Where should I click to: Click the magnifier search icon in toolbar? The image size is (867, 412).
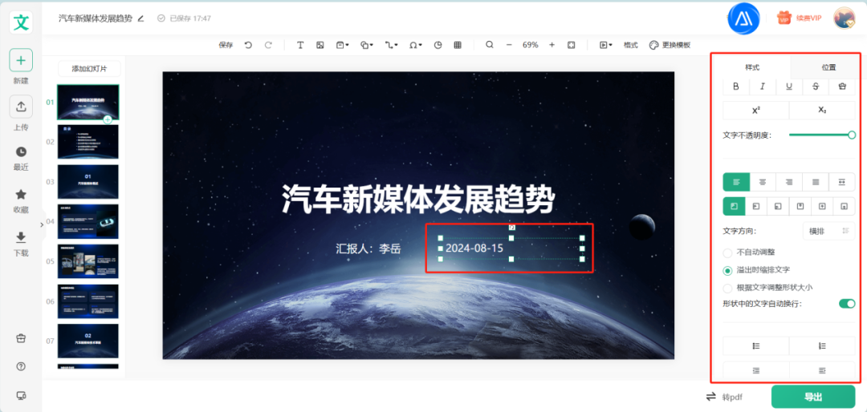click(490, 45)
